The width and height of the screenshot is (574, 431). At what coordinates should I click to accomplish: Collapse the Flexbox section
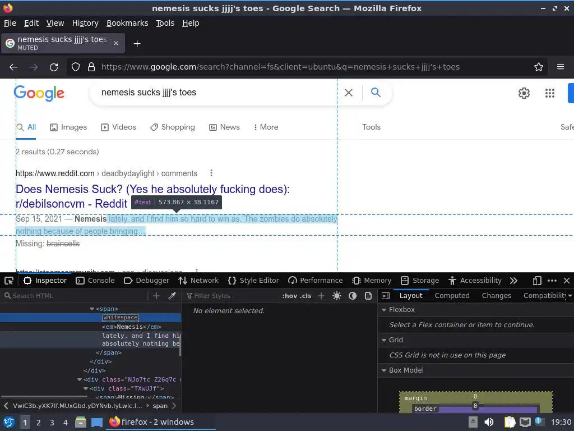(x=384, y=310)
